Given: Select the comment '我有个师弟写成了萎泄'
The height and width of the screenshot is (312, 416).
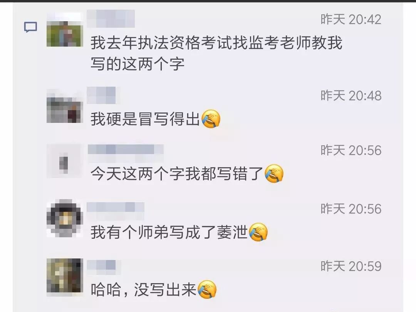Looking at the screenshot, I should [169, 232].
